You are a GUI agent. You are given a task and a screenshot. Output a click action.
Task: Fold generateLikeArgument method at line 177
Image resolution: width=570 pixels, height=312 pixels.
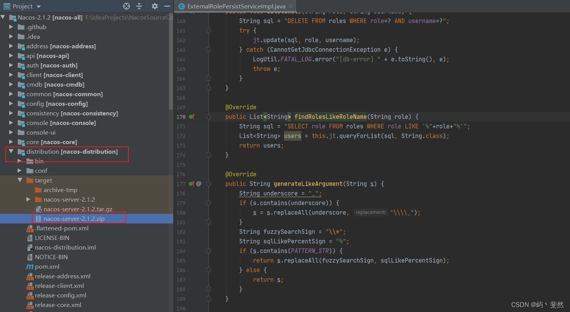[x=209, y=184]
